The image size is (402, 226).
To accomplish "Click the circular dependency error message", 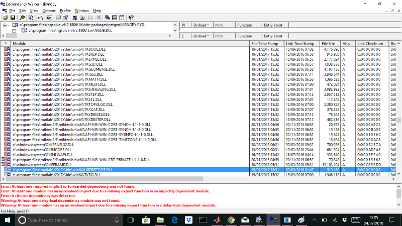I will 38,196.
